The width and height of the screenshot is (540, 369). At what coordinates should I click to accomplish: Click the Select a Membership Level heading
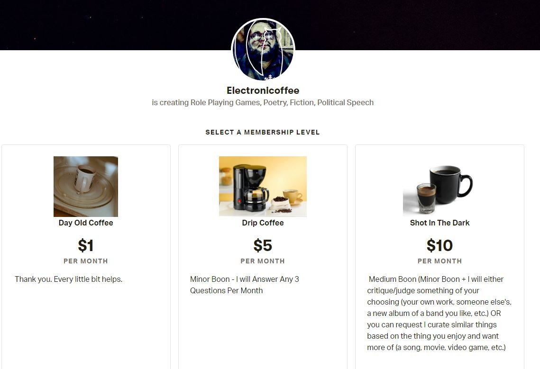point(263,132)
